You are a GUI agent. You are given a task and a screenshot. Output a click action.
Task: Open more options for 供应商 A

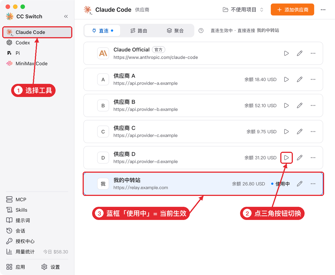313,79
